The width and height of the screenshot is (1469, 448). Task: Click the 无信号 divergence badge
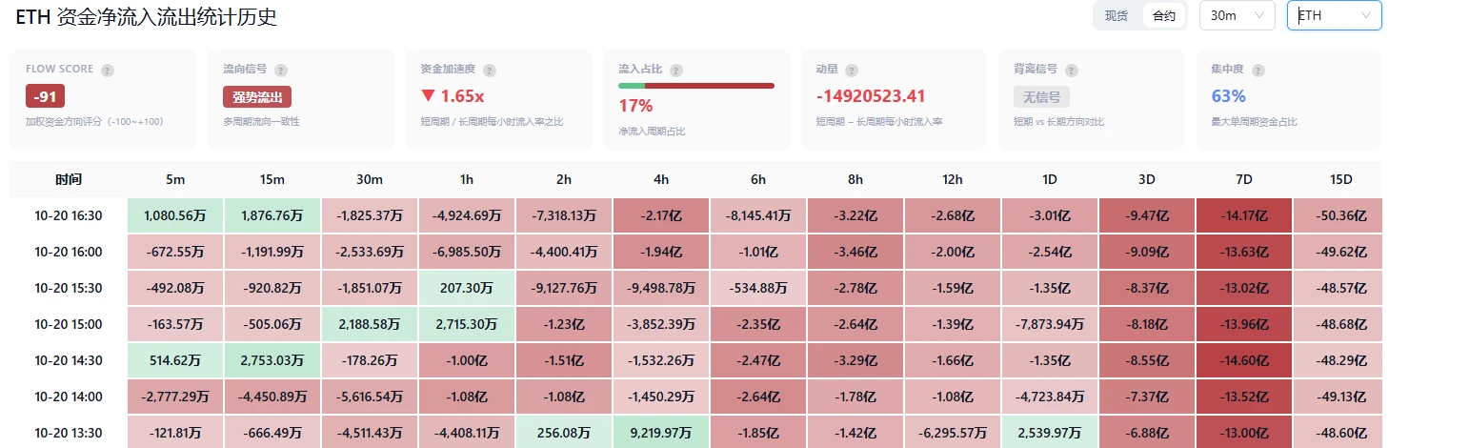pos(1041,96)
